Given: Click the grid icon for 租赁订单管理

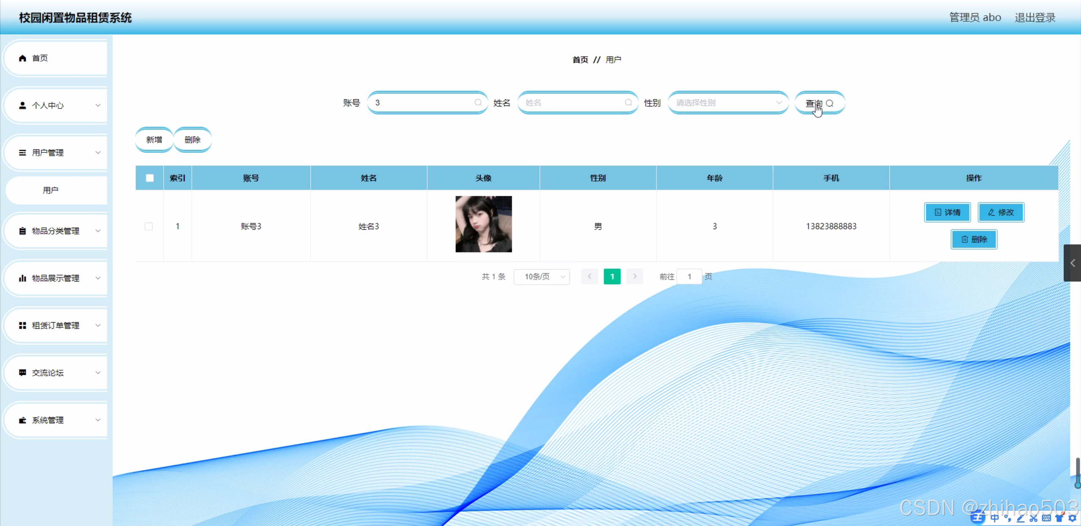Looking at the screenshot, I should click(x=22, y=325).
